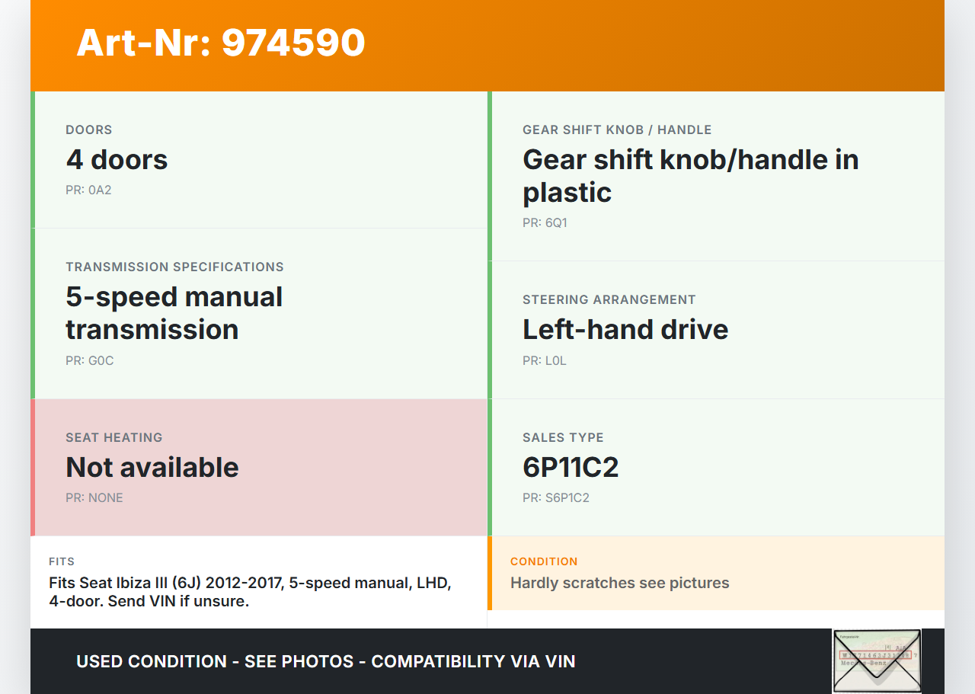975x694 pixels.
Task: Click the PR: L0L code
Action: tap(544, 361)
